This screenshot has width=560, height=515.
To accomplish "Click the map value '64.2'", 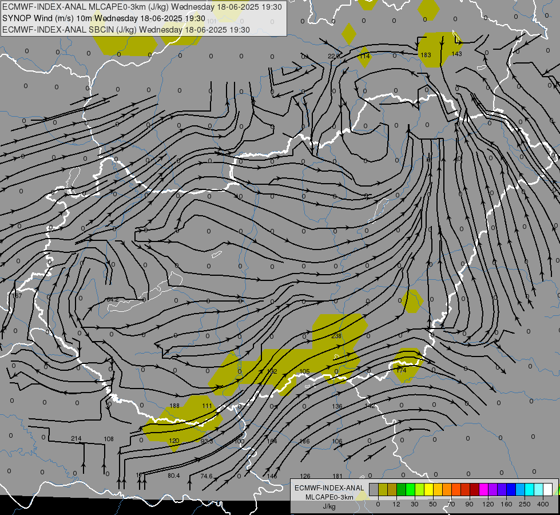I will (x=113, y=299).
